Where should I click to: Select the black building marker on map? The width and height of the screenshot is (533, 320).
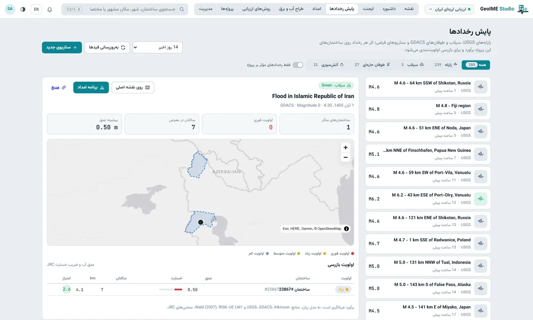point(201,222)
